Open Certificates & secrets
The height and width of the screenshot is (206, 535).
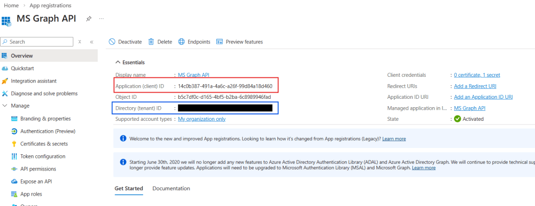point(44,144)
